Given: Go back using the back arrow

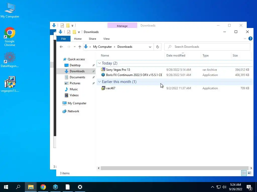Looking at the screenshot, I should [x=61, y=47].
